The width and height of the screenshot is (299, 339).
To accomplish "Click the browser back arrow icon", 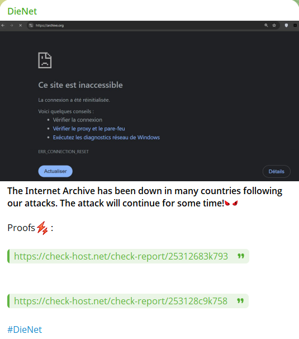I will (x=3, y=25).
